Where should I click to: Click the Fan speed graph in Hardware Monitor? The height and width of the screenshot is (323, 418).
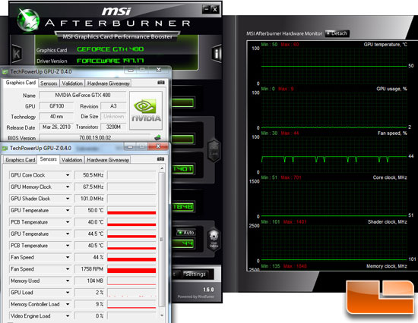coord(334,155)
